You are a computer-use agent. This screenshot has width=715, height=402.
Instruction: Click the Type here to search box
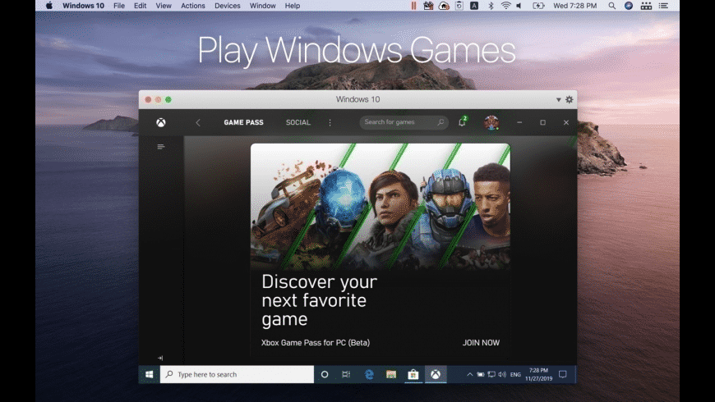237,374
